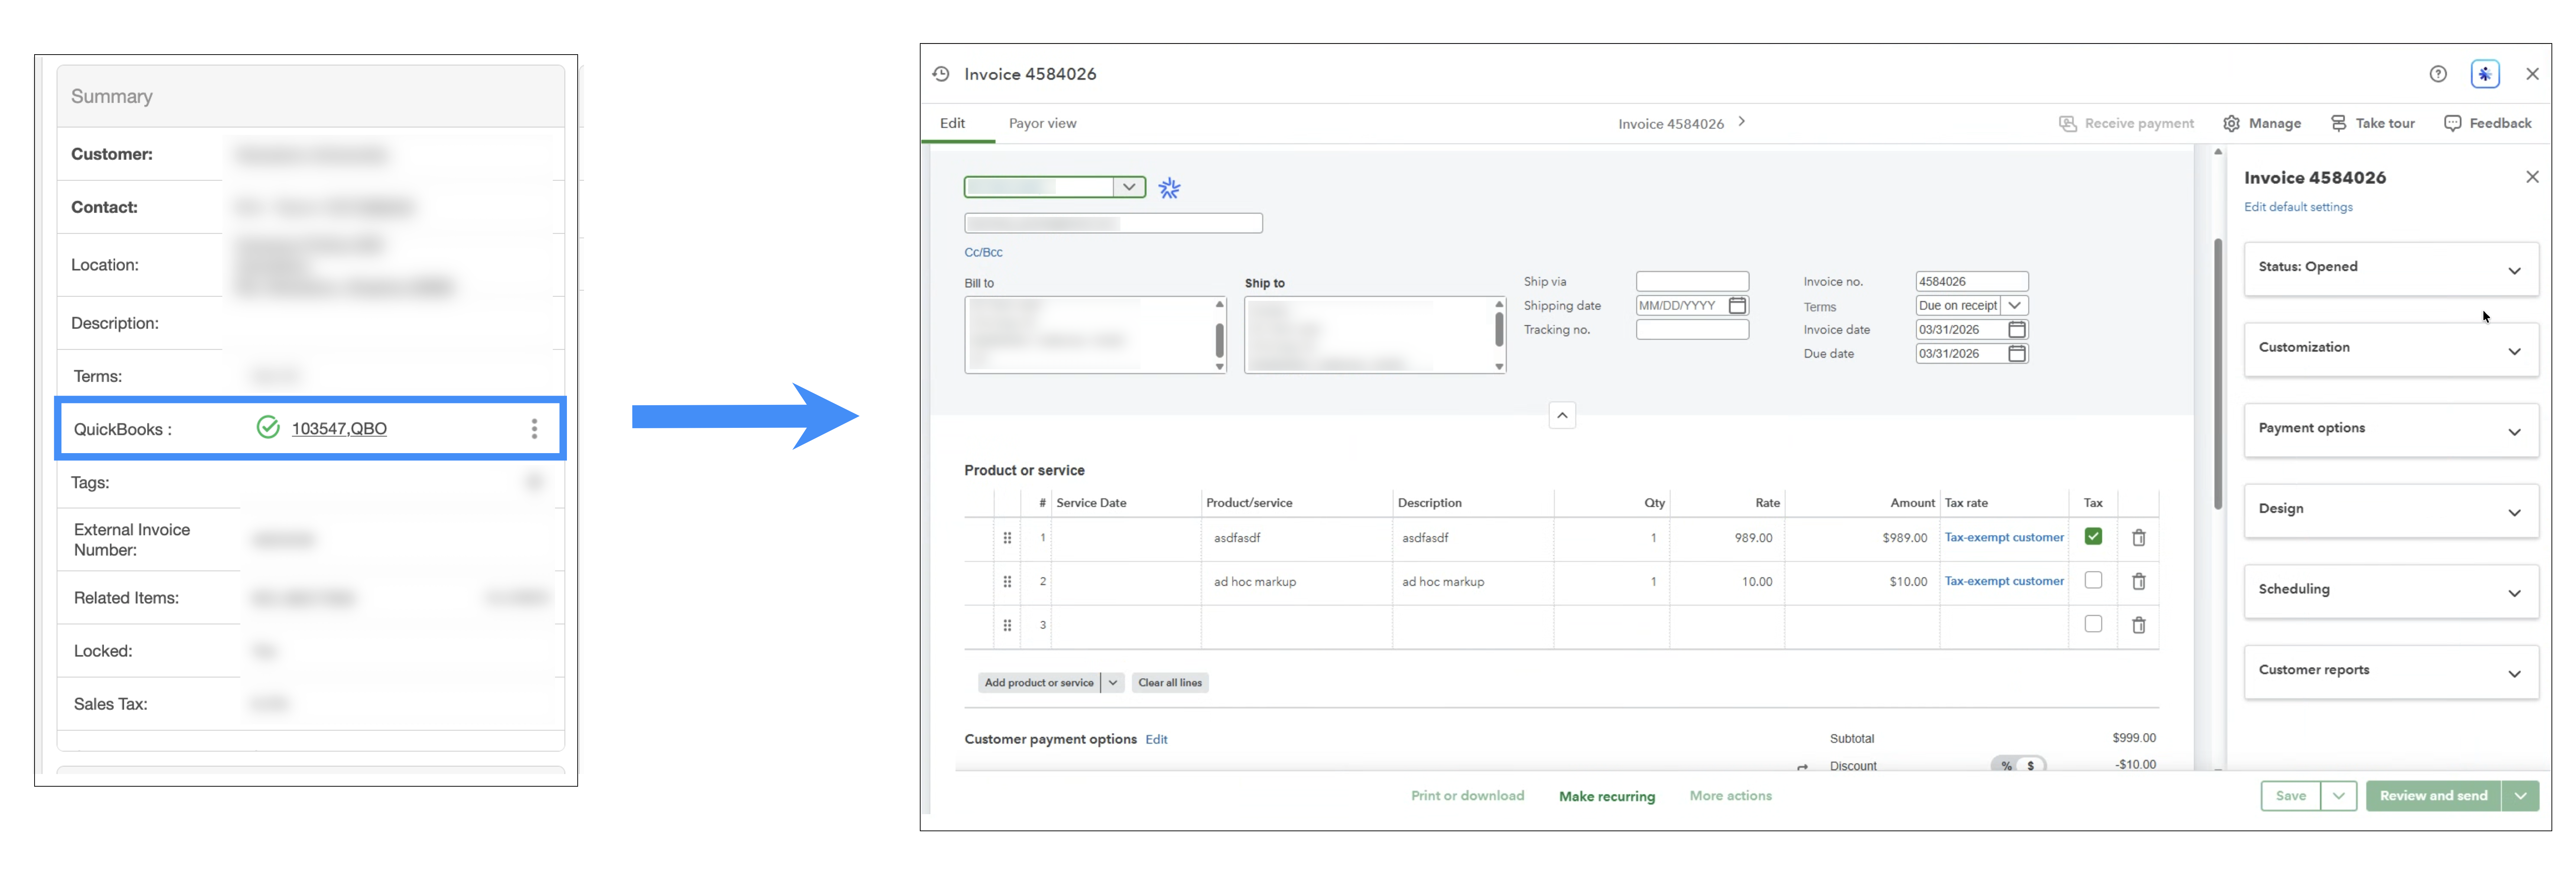
Task: Open the Save button dropdown arrow
Action: (2337, 796)
